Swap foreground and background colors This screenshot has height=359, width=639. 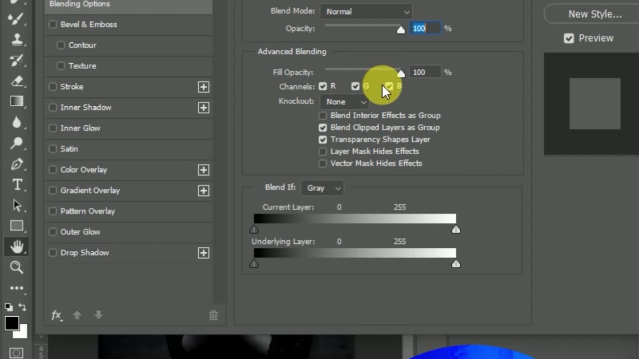(x=22, y=307)
